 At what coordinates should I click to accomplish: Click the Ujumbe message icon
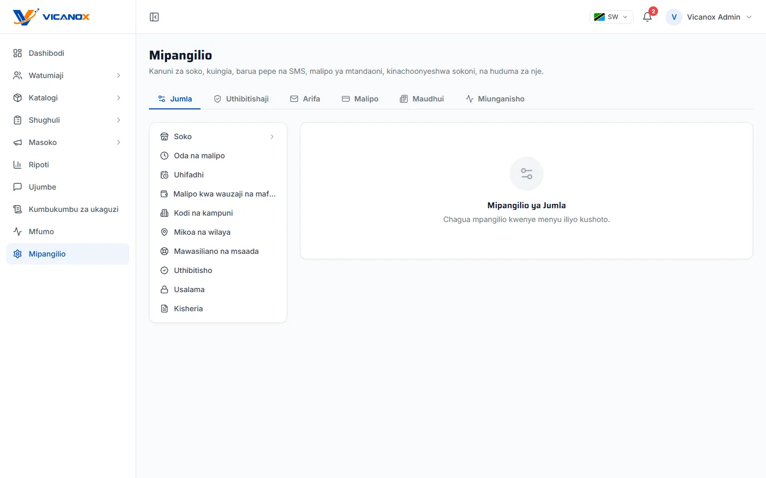coord(18,187)
